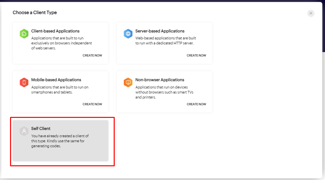
Task: Select the Mobile-based Applications title
Action: click(56, 80)
